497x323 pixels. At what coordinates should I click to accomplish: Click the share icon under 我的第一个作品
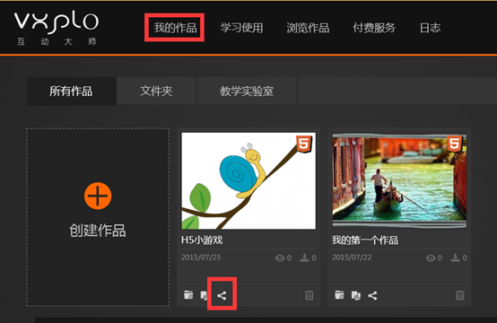(x=373, y=296)
